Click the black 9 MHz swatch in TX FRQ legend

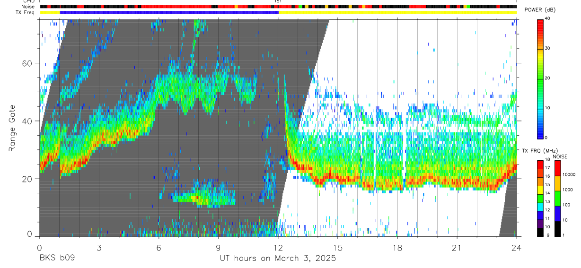[x=541, y=232]
